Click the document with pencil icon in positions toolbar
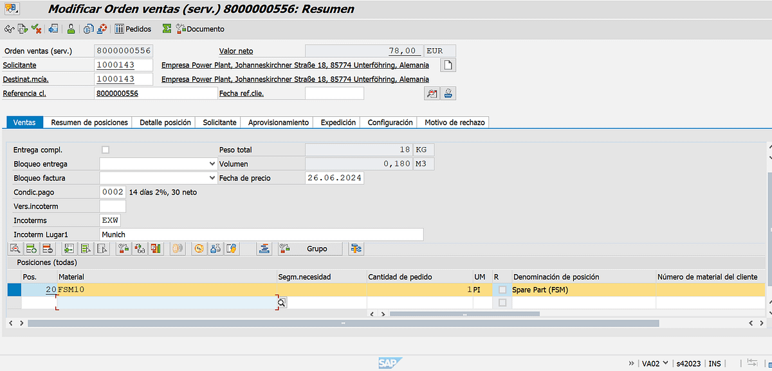772x371 pixels. [232, 248]
